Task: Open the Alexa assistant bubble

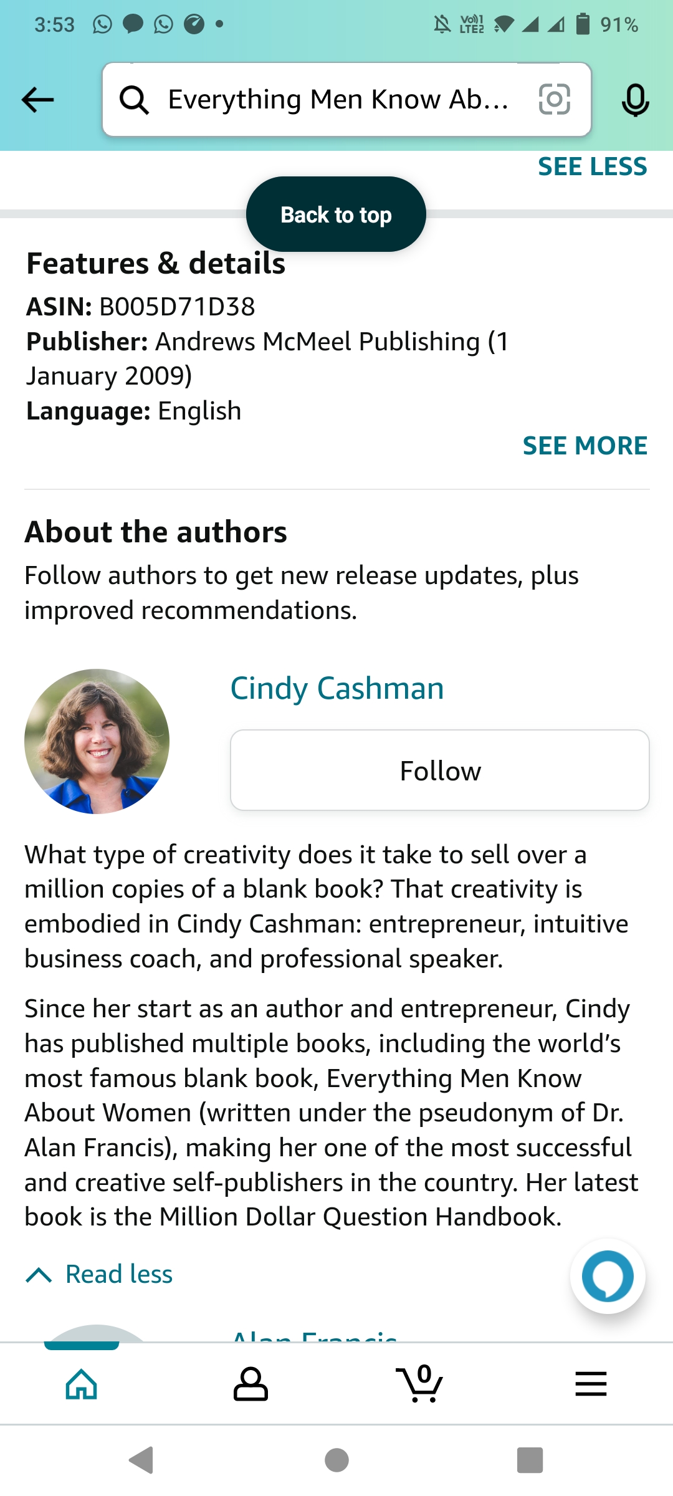Action: (x=608, y=1276)
